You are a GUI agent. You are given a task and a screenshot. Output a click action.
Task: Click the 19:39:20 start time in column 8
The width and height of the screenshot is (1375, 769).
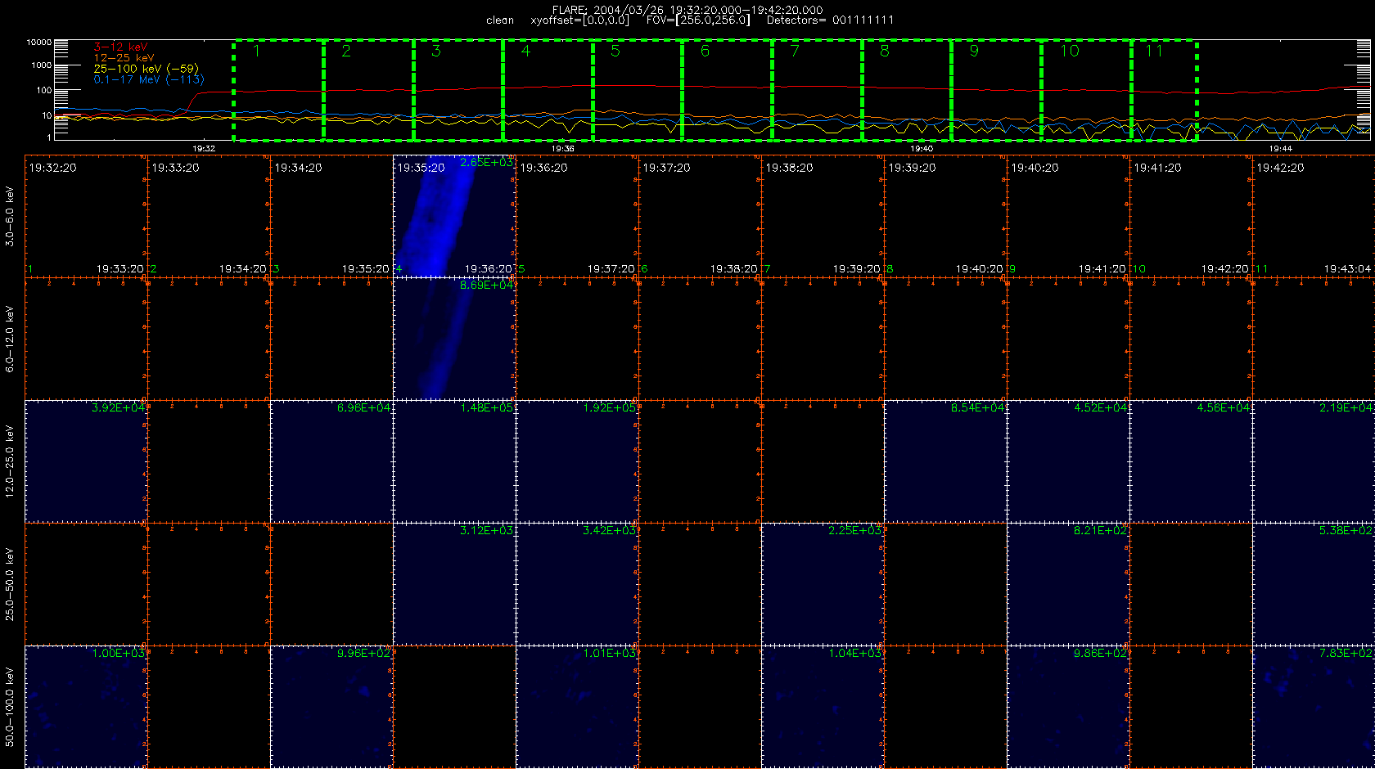coord(913,168)
